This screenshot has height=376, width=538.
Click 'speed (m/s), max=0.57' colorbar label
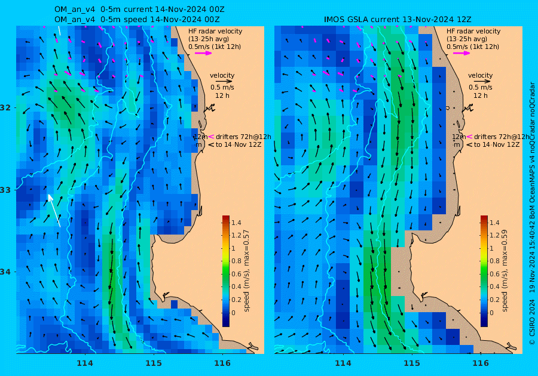246,271
